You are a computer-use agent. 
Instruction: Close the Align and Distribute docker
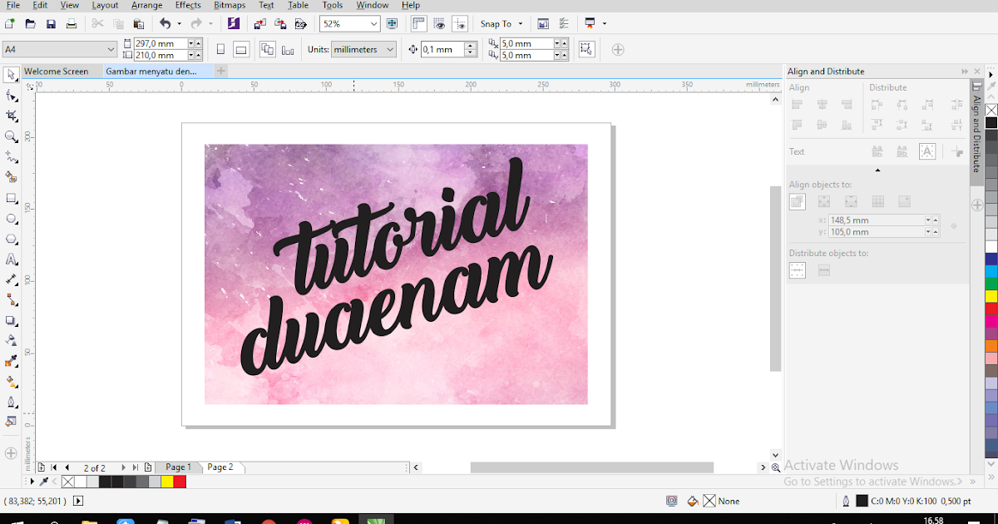[976, 72]
